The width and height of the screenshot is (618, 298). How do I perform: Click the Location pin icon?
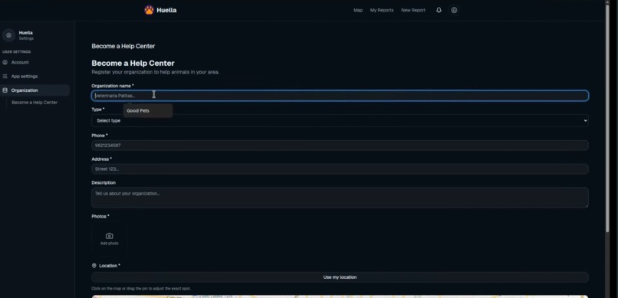point(94,266)
